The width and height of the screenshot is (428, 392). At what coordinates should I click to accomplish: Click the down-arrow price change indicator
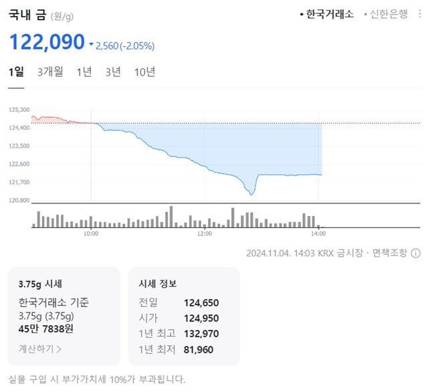coord(91,45)
